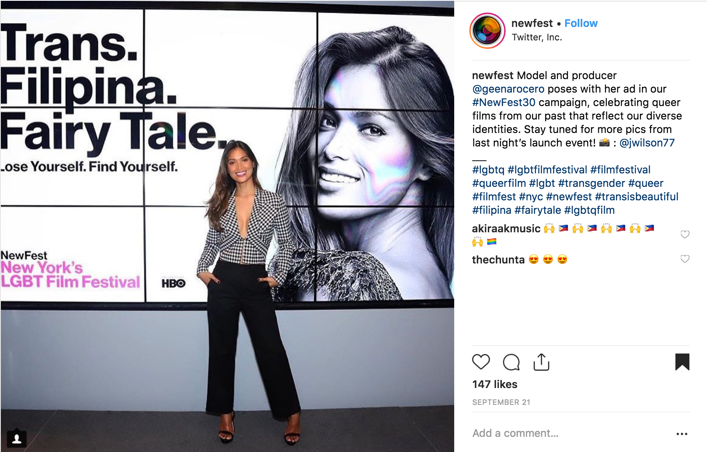Visit photographer @jwilson77 profile
The height and width of the screenshot is (452, 707).
click(647, 143)
